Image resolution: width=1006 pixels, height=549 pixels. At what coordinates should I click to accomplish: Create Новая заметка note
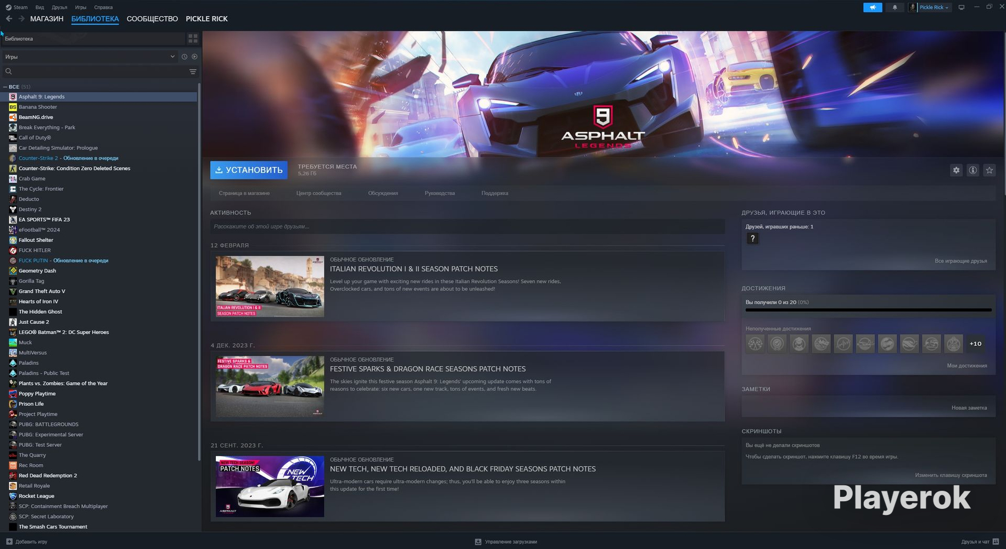point(969,408)
